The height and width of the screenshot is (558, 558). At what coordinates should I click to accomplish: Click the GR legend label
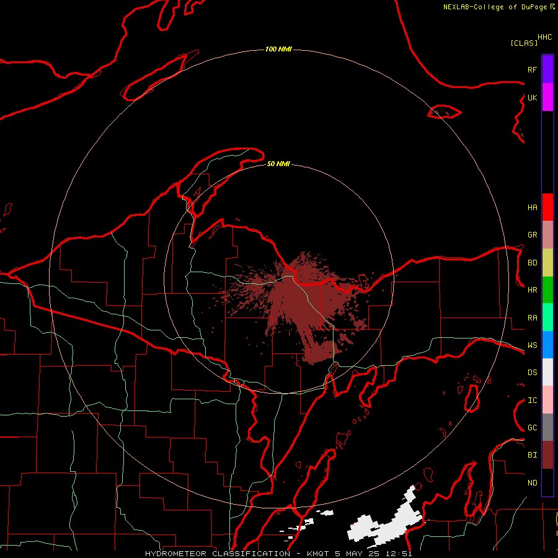532,235
